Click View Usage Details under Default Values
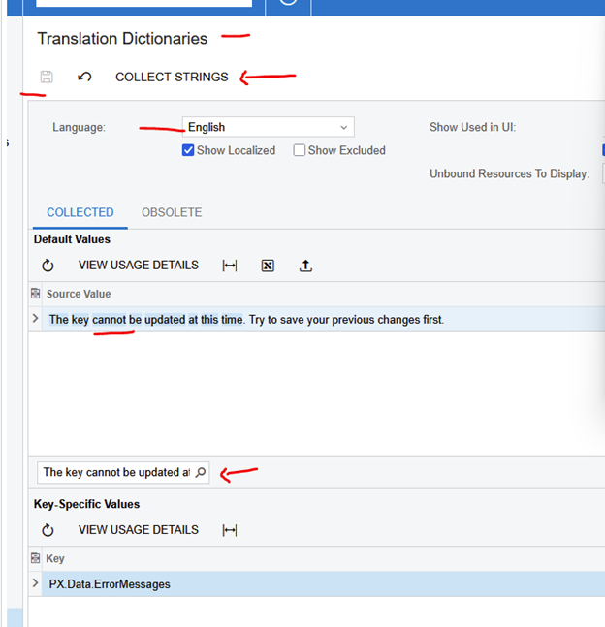The height and width of the screenshot is (627, 605). 138,266
